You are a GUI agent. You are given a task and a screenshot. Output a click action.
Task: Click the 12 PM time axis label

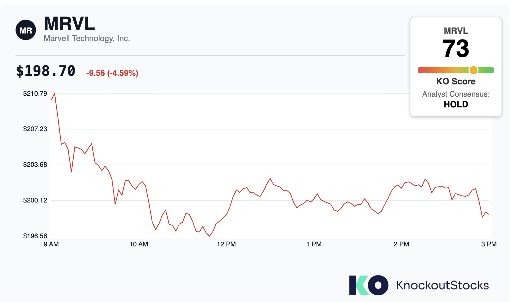[x=226, y=244]
